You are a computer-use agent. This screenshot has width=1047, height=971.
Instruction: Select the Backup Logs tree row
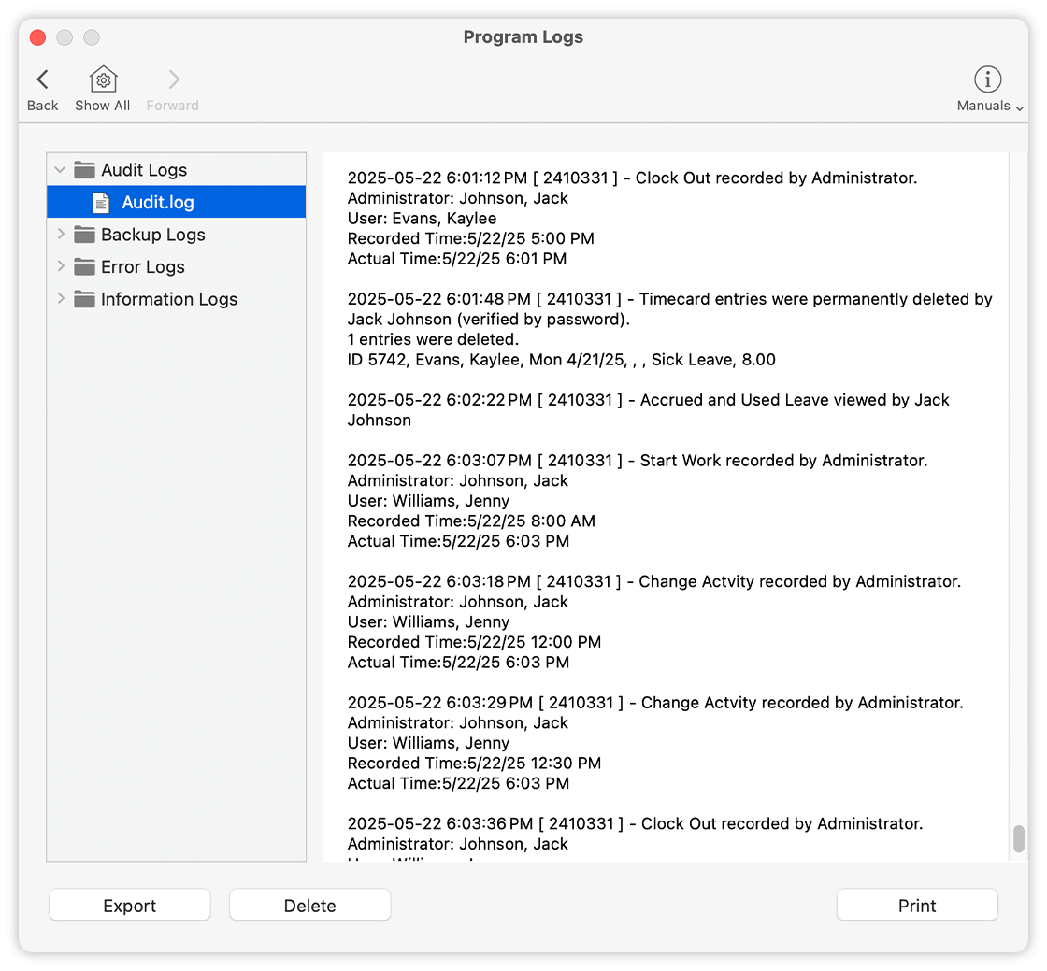(177, 235)
